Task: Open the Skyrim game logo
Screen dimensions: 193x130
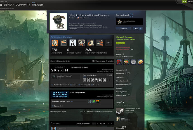Action: [x=60, y=69]
